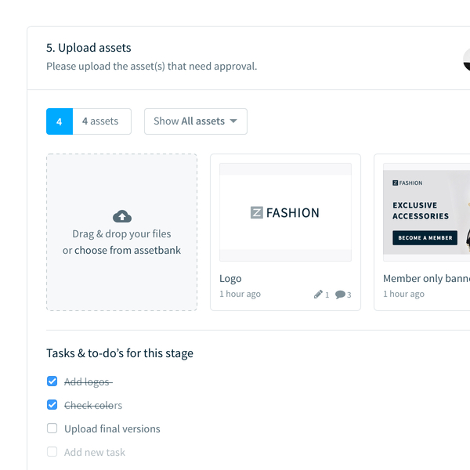
Task: Click the blue 4 count badge
Action: point(60,121)
